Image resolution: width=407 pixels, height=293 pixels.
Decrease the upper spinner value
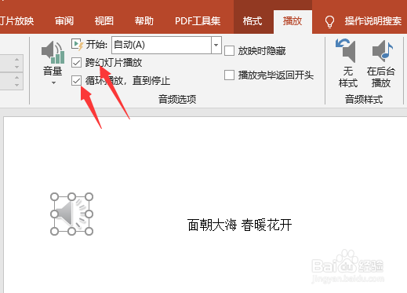(x=17, y=68)
